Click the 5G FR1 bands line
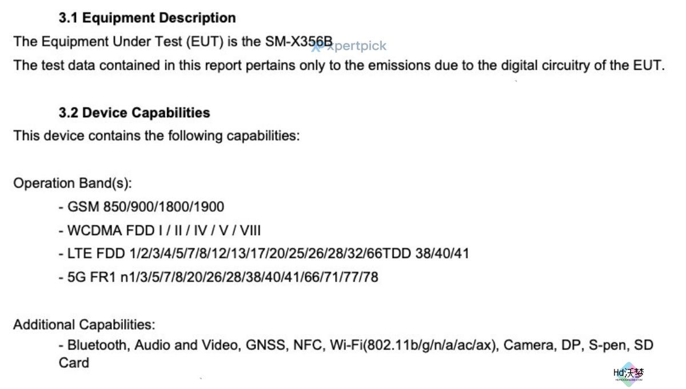686x389 pixels. tap(218, 277)
